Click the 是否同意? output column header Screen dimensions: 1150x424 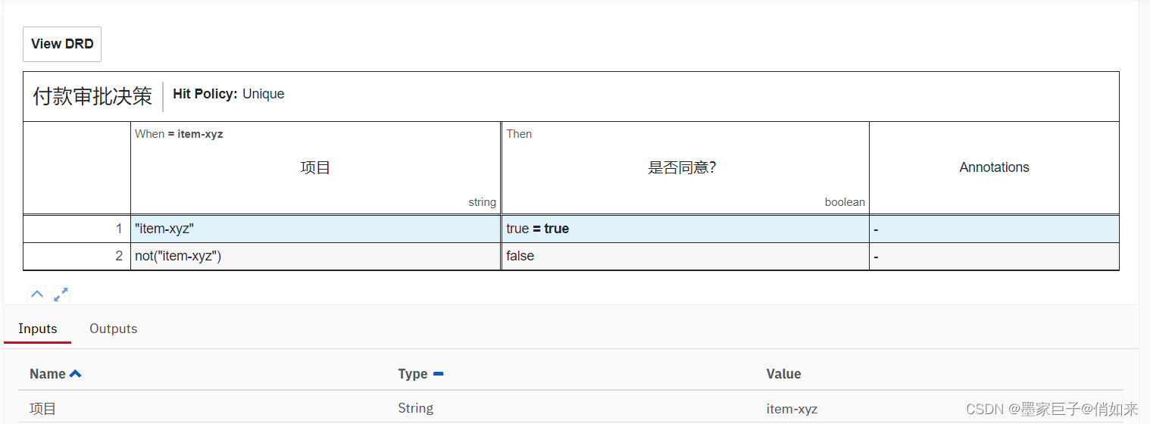[x=682, y=168]
